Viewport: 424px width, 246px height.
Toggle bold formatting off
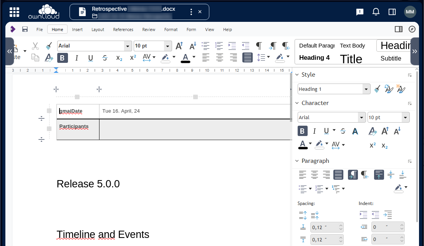click(x=62, y=57)
